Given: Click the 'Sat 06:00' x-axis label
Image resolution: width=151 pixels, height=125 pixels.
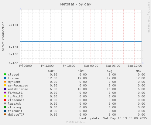Looking at the screenshot, I should pos(113,66).
